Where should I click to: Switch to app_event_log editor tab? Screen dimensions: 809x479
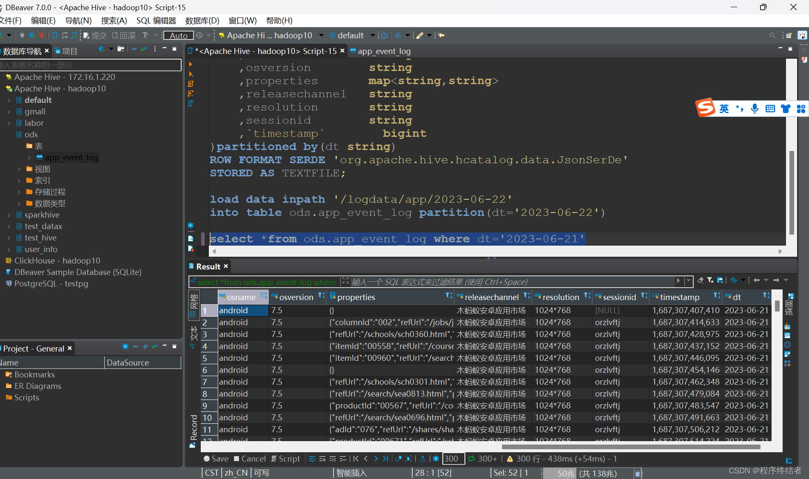point(380,51)
